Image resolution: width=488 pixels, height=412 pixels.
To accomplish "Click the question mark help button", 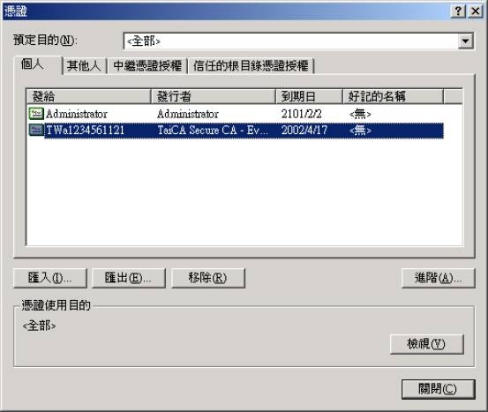I will coord(458,11).
